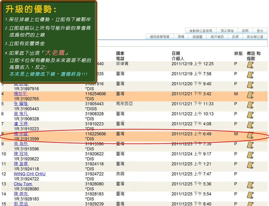This screenshot has height=206, width=269.
Task: Open the 搜尋 tab
Action: pyautogui.click(x=181, y=37)
